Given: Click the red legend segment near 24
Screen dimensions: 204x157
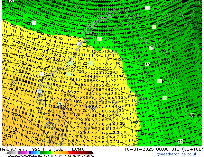Looking at the screenshot, I should [70, 153].
